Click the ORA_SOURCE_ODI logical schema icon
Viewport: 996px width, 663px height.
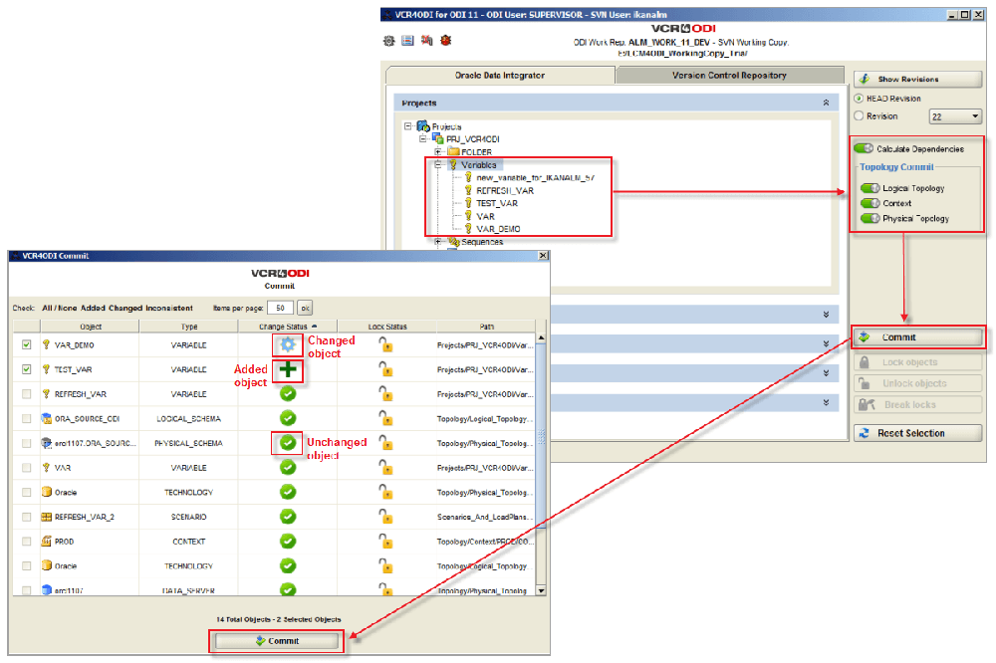tap(47, 418)
